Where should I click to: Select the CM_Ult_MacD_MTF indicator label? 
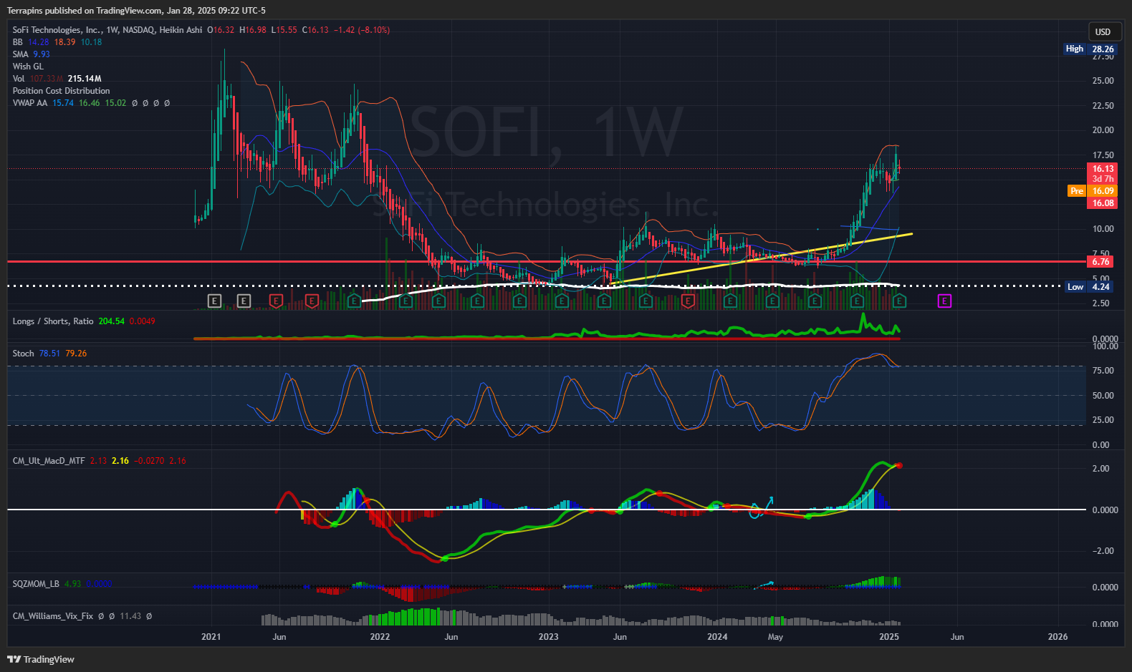pyautogui.click(x=49, y=461)
